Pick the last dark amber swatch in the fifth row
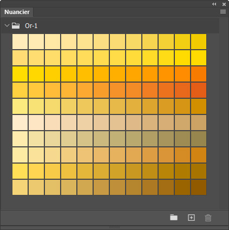Viewport: 229px width, 230px height. pos(199,106)
